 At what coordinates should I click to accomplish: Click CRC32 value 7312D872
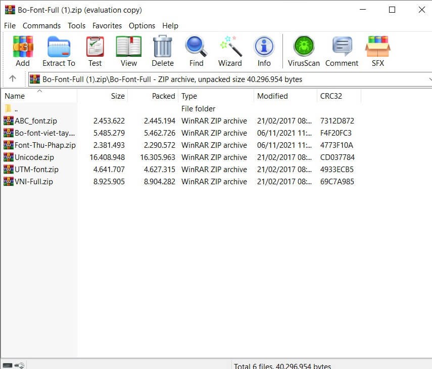tap(337, 120)
